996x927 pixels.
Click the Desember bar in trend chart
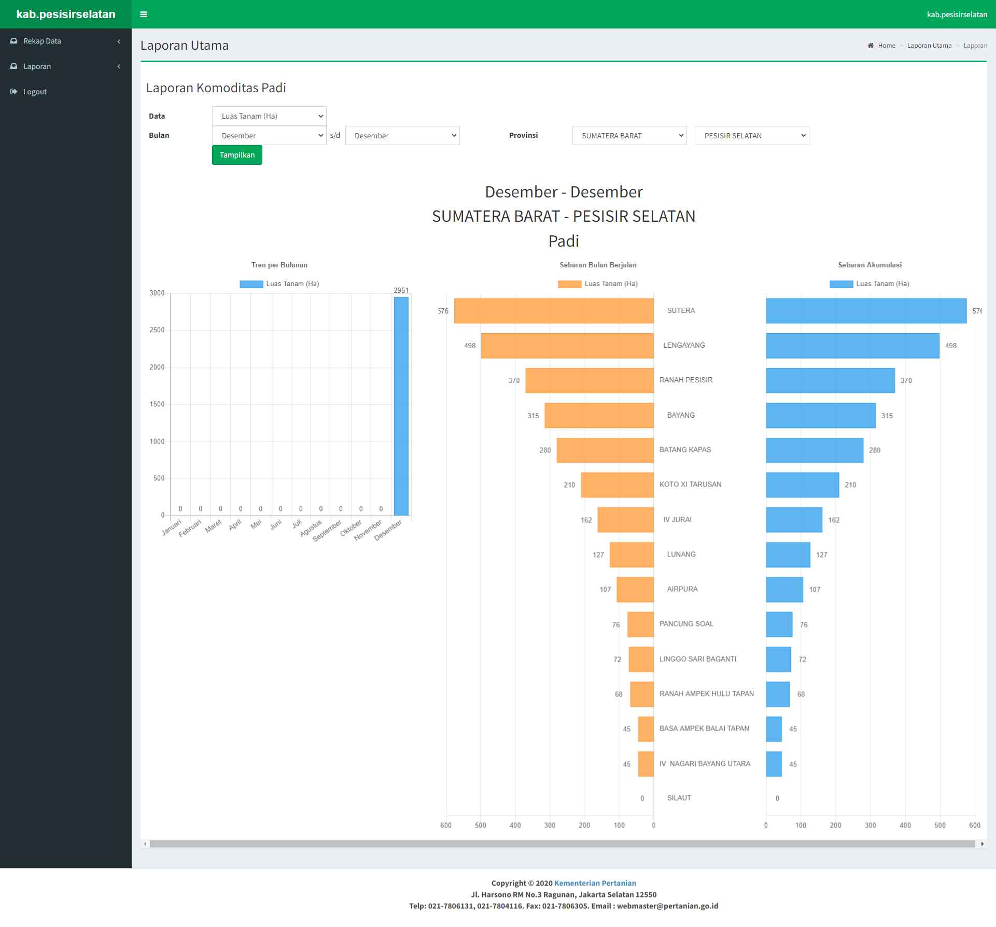401,407
